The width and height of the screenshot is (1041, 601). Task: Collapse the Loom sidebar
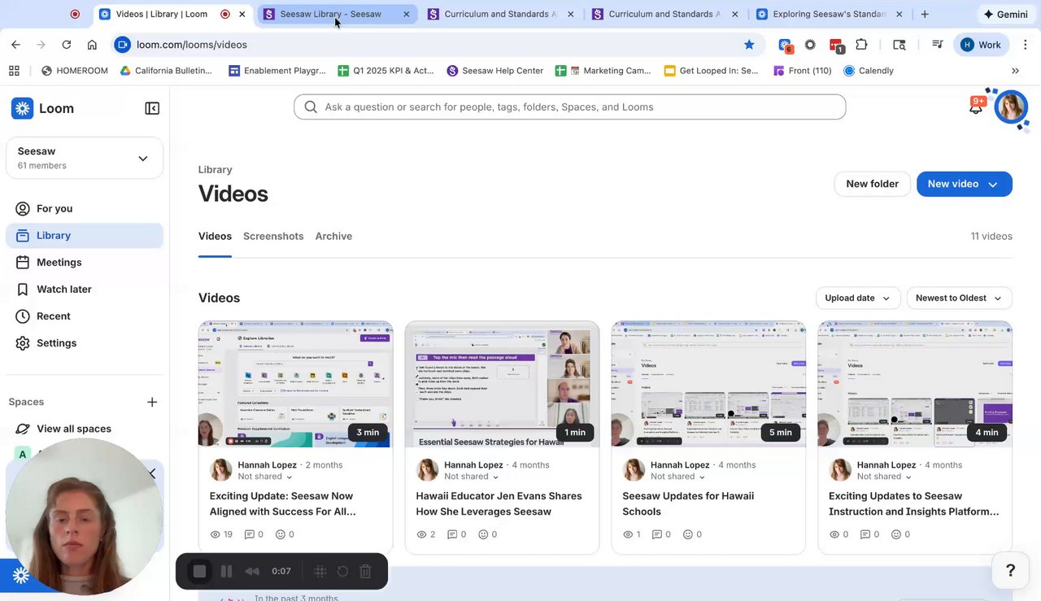[x=152, y=108]
